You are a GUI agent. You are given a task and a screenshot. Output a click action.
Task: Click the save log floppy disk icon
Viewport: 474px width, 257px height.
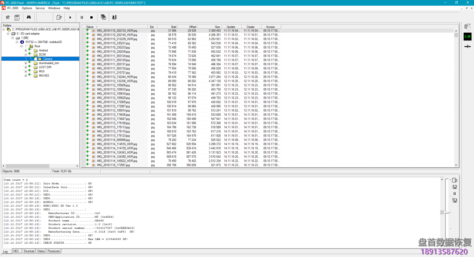(455, 187)
